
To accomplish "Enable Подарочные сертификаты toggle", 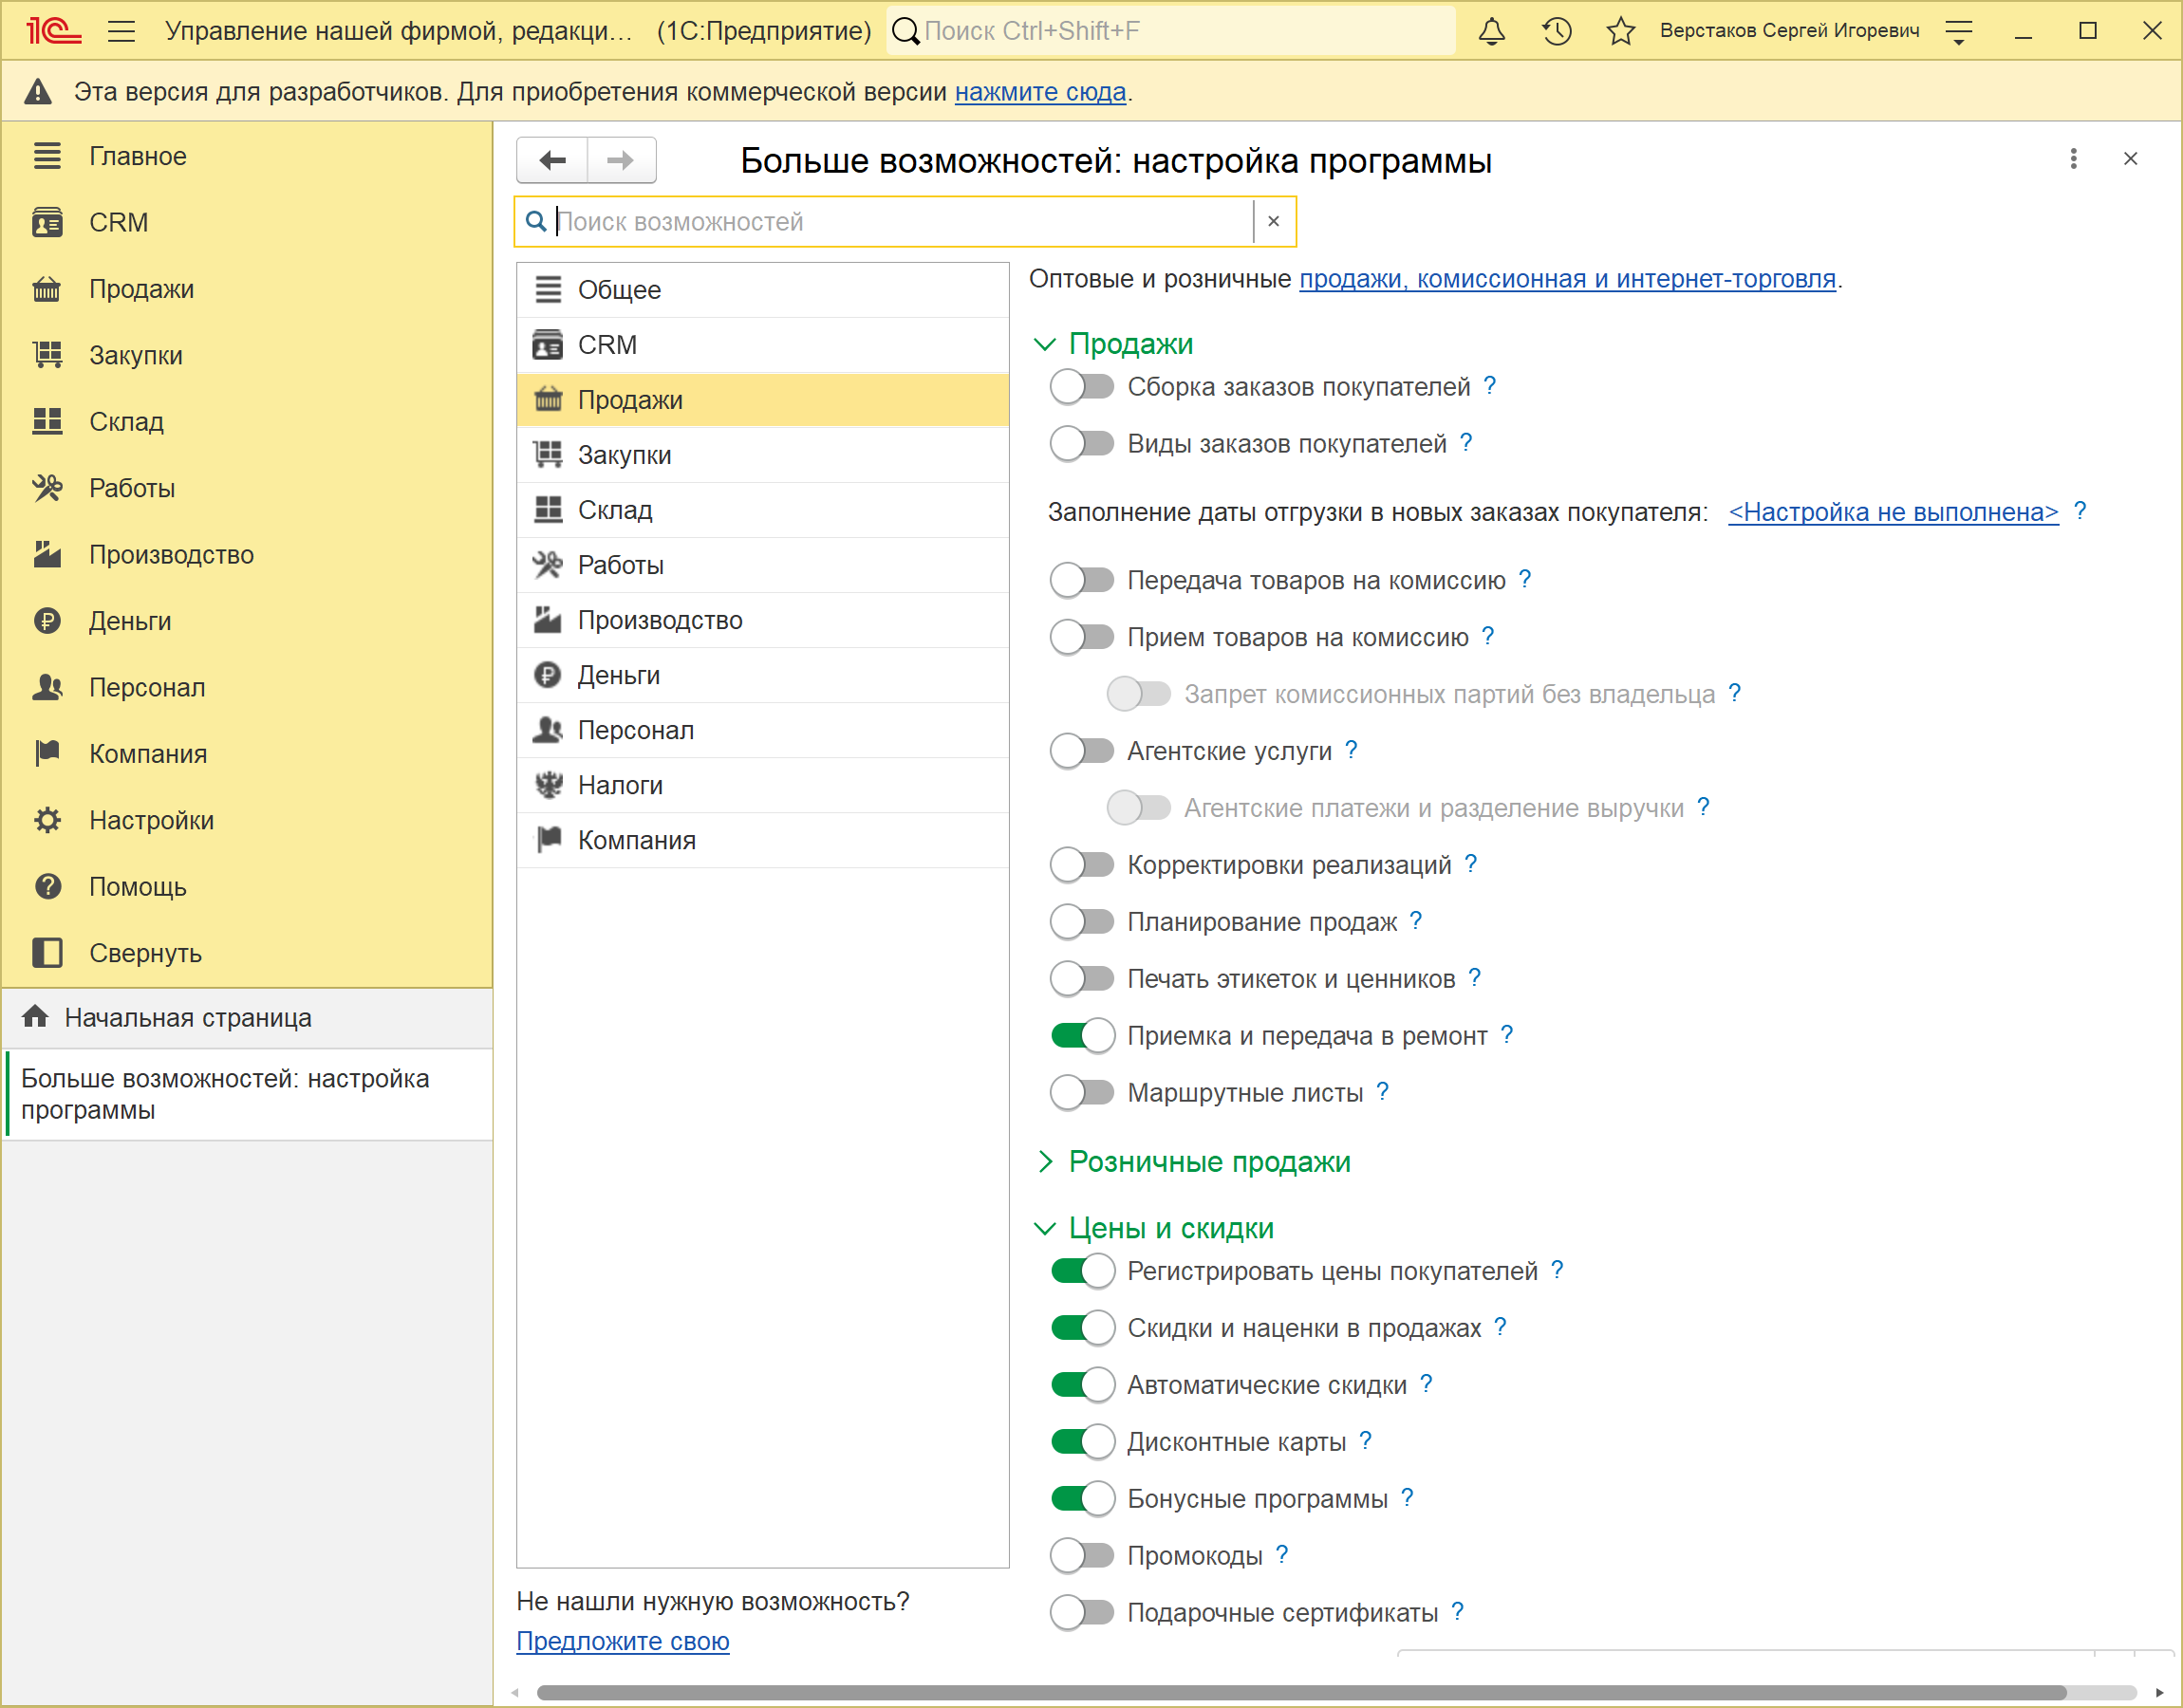I will (1082, 1612).
